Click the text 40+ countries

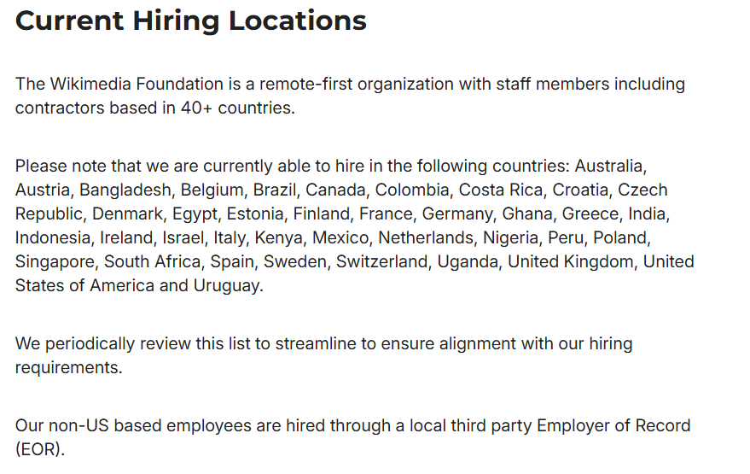point(238,108)
